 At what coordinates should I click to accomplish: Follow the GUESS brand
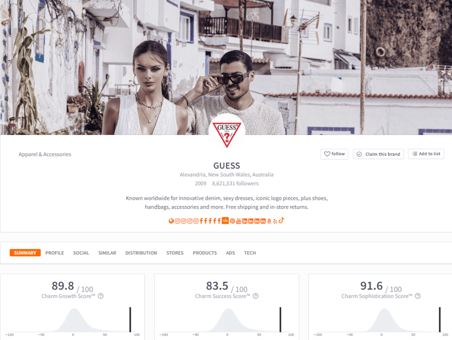tap(334, 154)
